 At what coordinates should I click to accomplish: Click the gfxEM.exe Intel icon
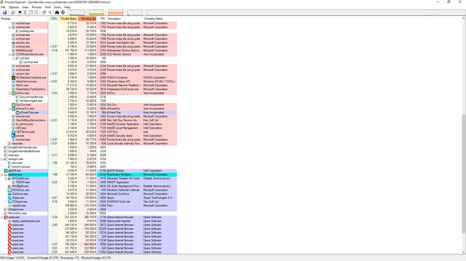[x=6, y=170]
